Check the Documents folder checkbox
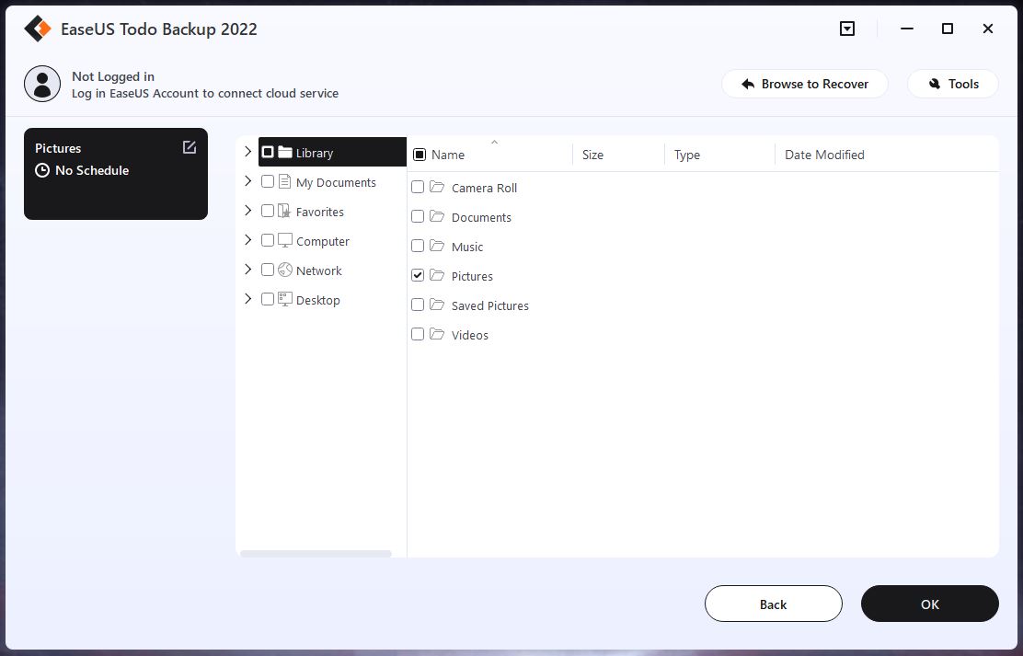This screenshot has height=656, width=1023. tap(418, 217)
